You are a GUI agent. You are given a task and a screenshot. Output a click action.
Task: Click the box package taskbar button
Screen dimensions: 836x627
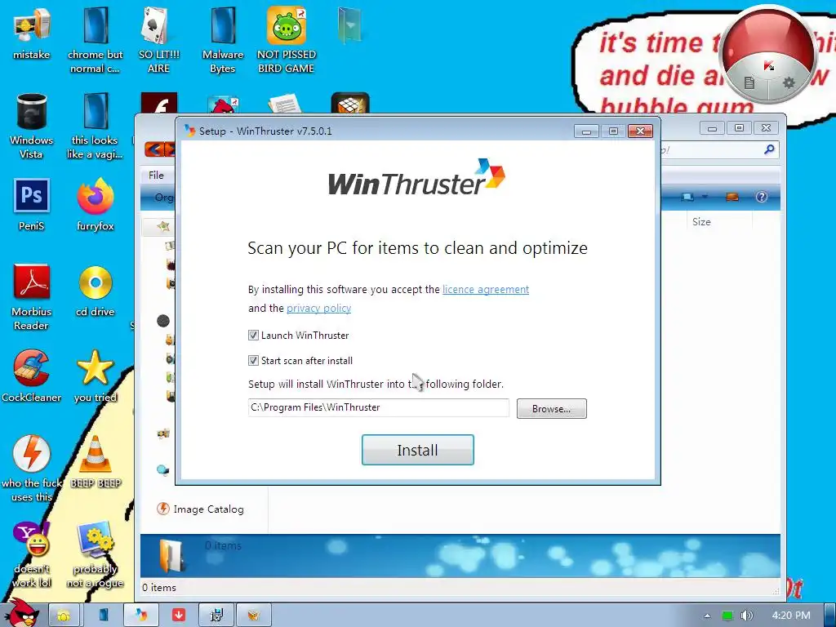254,615
